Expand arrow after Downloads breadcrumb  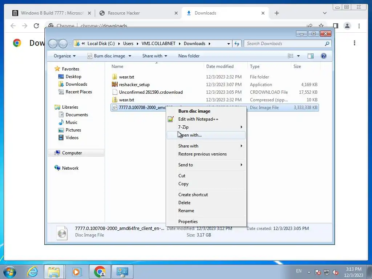coord(210,44)
